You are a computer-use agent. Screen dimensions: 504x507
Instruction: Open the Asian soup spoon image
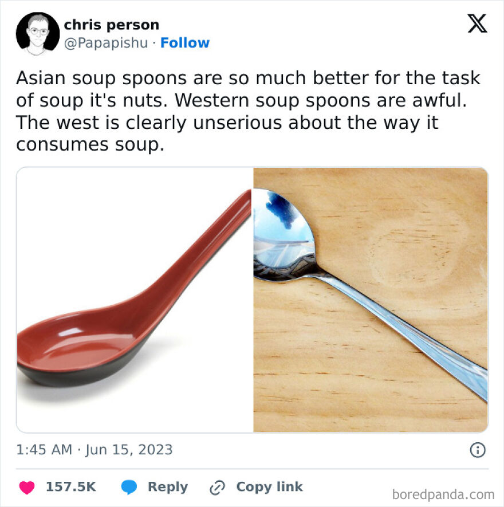(x=135, y=300)
